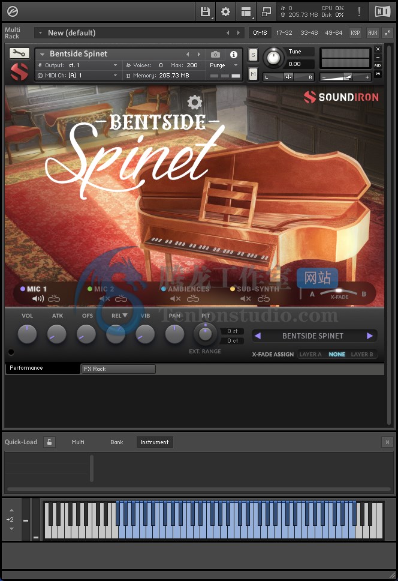Enable AMBIENCES speaker toggle
Screen dimensions: 398x581
176,298
